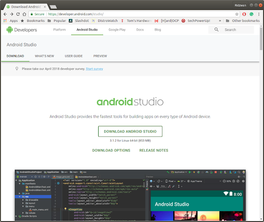Open the Blog nav item
This screenshot has height=222, width=264.
[158, 30]
